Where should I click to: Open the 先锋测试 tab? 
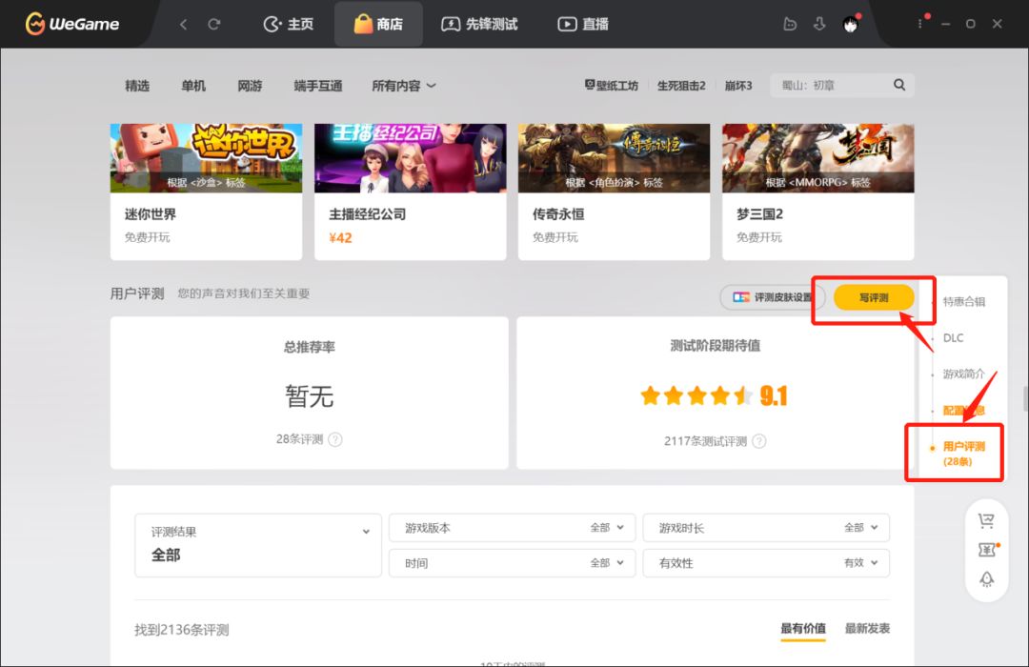point(479,24)
